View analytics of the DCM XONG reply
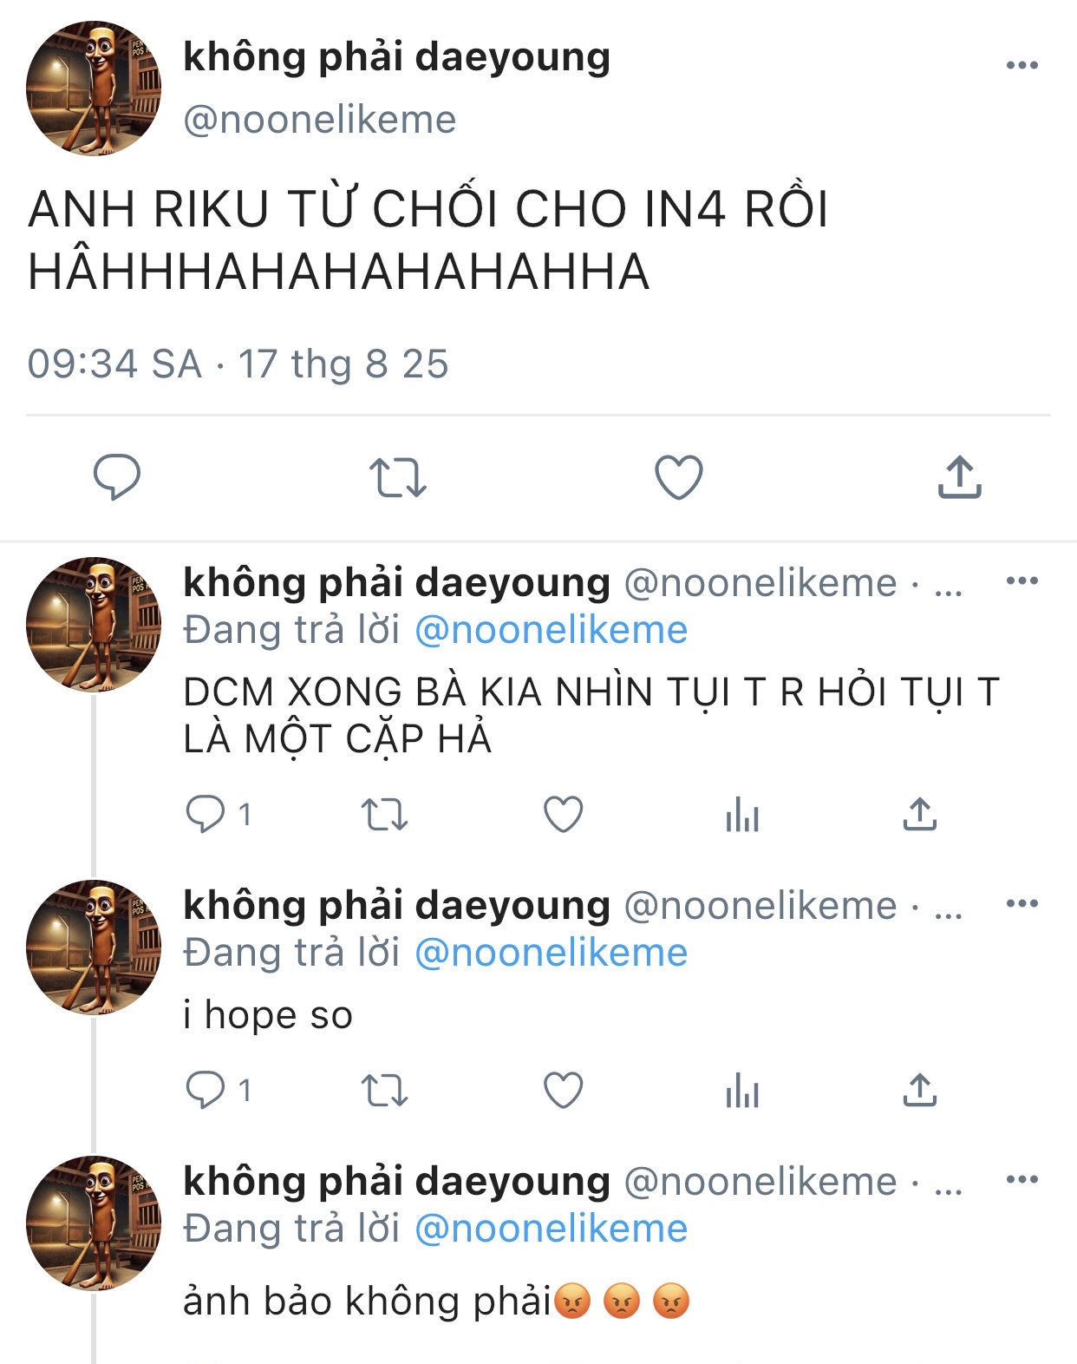The height and width of the screenshot is (1364, 1077). click(x=742, y=815)
